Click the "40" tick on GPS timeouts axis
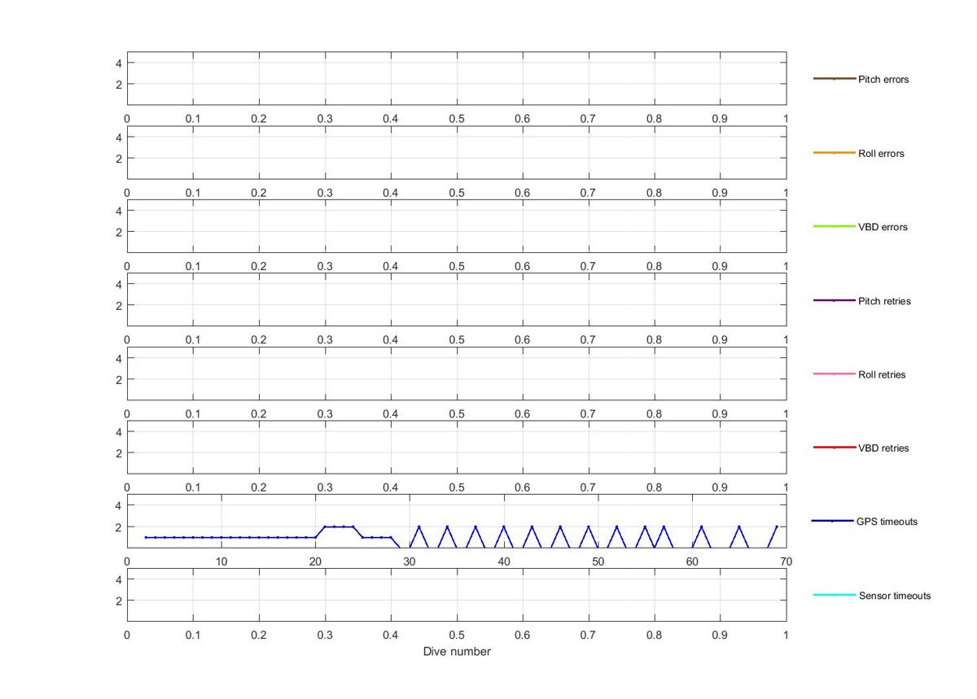 point(504,561)
